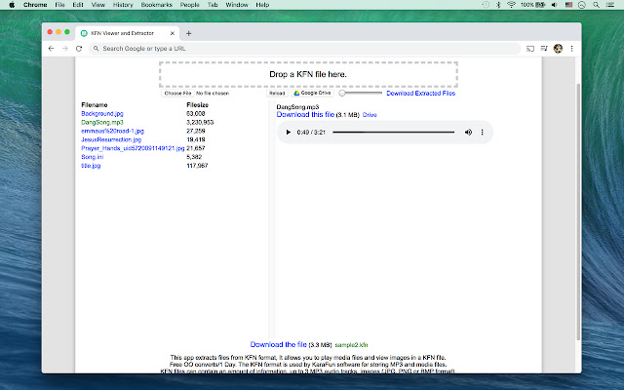
Task: Mute the audio player volume
Action: click(468, 133)
